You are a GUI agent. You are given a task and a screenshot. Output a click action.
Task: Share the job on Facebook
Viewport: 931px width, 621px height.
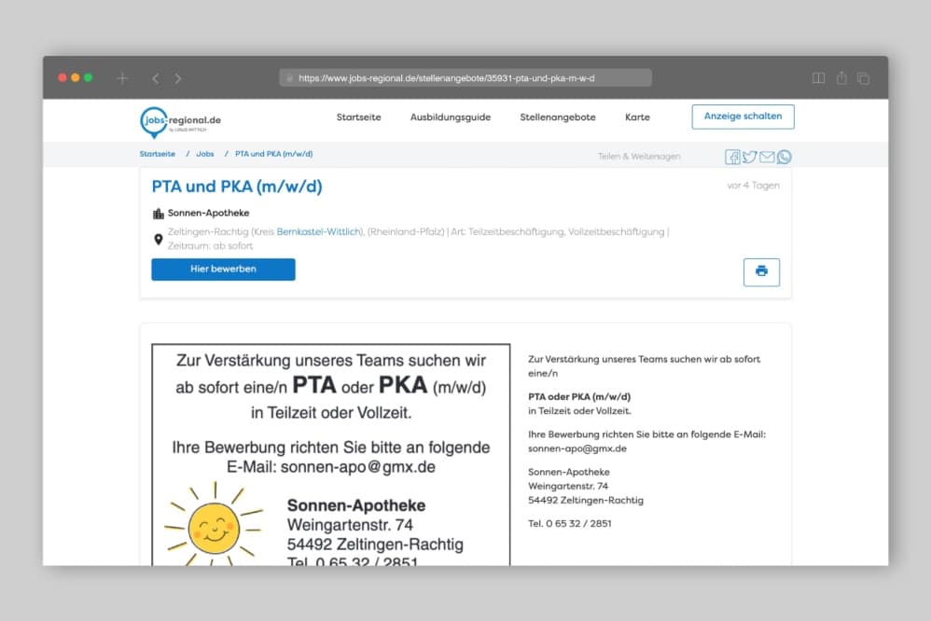(732, 157)
